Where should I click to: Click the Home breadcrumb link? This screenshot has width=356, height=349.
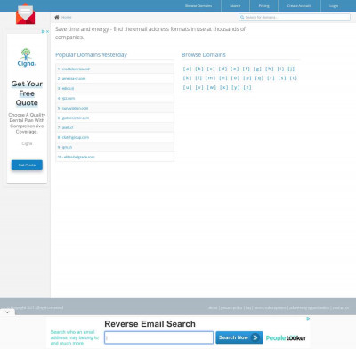pos(67,17)
